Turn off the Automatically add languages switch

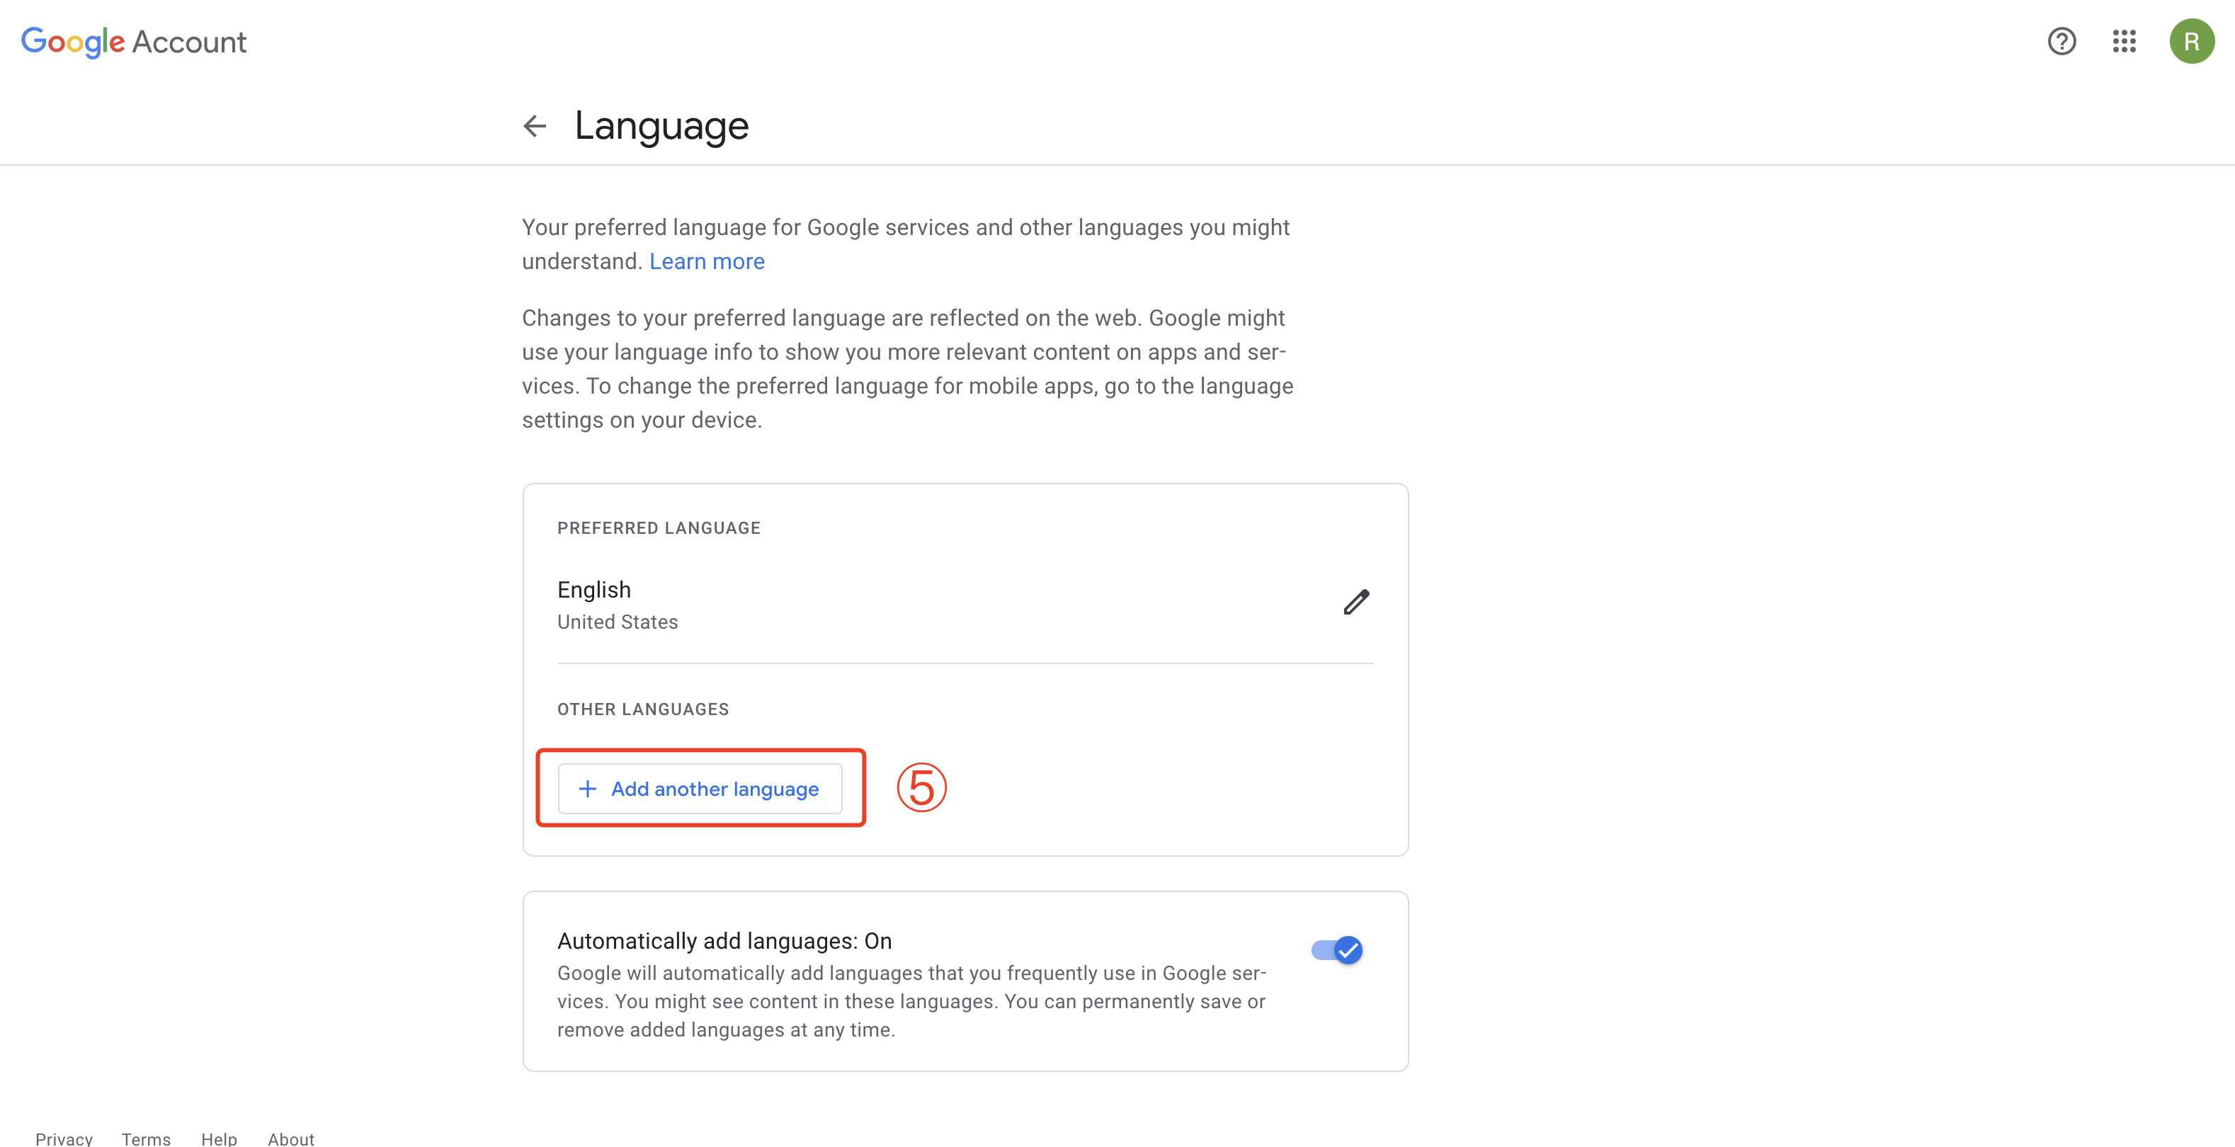click(x=1337, y=950)
